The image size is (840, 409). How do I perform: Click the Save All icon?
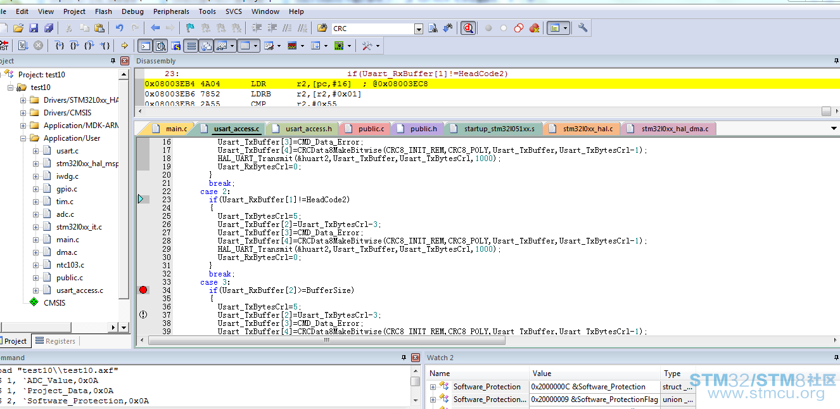coord(48,28)
